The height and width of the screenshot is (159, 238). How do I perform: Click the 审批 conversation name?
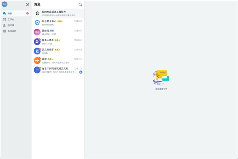point(44,59)
